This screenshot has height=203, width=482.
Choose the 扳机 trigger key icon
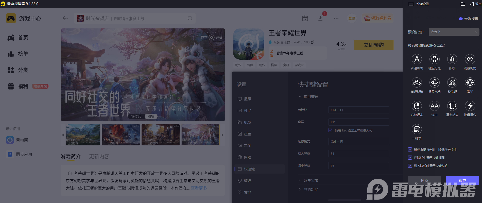pyautogui.click(x=452, y=59)
